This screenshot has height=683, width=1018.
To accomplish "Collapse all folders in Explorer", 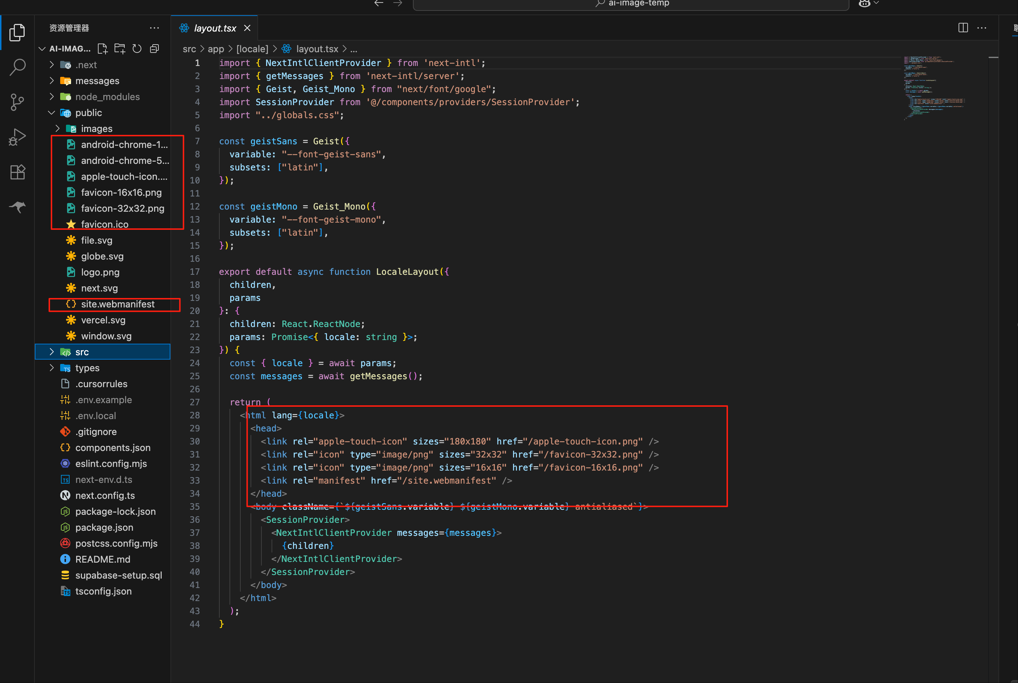I will pyautogui.click(x=154, y=48).
